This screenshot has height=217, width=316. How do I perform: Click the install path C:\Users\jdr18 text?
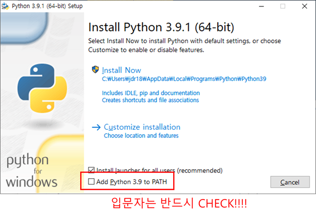click(x=184, y=79)
